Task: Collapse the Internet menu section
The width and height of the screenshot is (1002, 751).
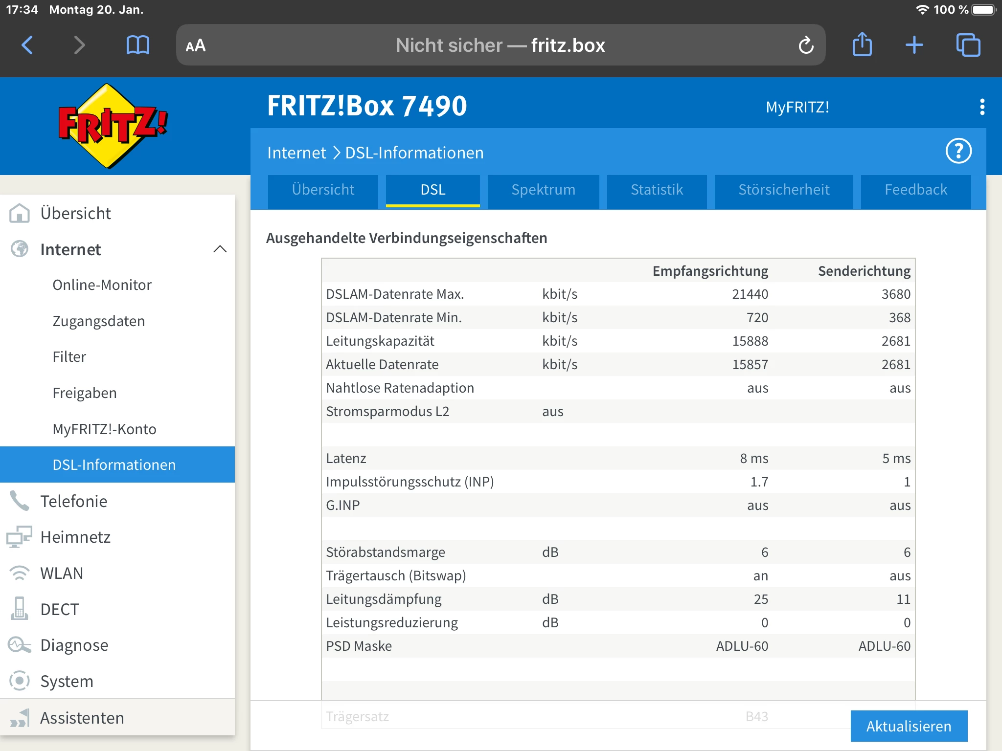Action: (220, 249)
